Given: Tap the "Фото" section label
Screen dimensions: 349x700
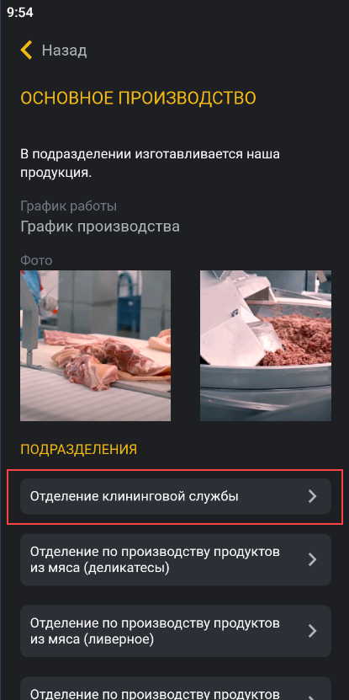Looking at the screenshot, I should [x=36, y=260].
